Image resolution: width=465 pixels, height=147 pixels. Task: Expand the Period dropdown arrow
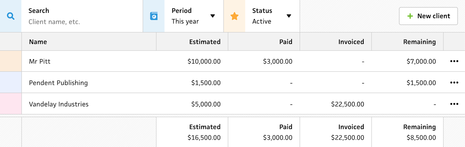tap(212, 16)
